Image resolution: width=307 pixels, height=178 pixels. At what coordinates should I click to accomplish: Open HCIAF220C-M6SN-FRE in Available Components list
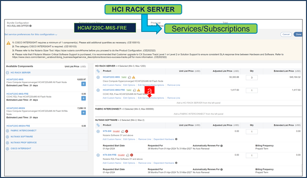18,126
